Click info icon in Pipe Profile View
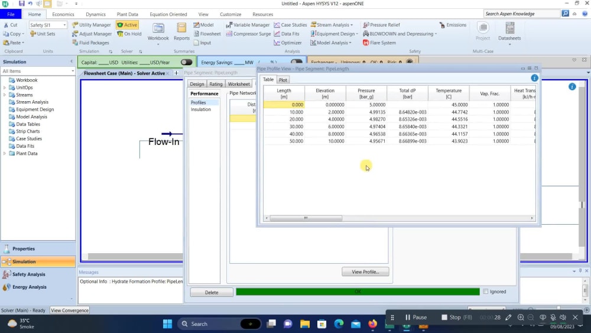The width and height of the screenshot is (591, 333). (534, 78)
